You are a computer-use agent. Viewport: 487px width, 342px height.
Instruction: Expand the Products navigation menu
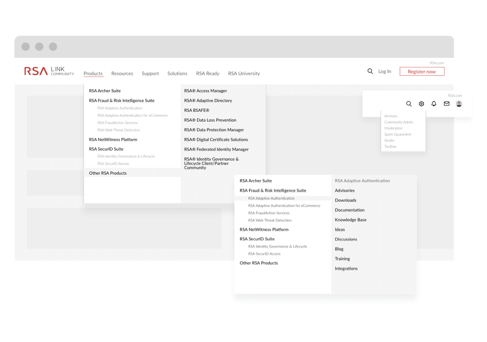click(x=93, y=73)
